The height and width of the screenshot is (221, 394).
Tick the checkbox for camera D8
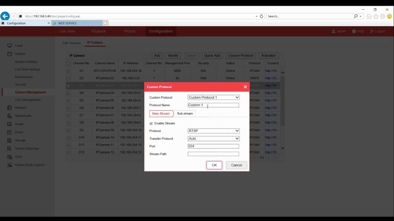(x=68, y=123)
